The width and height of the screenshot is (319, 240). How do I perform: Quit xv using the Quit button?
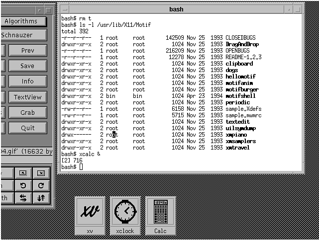27,128
